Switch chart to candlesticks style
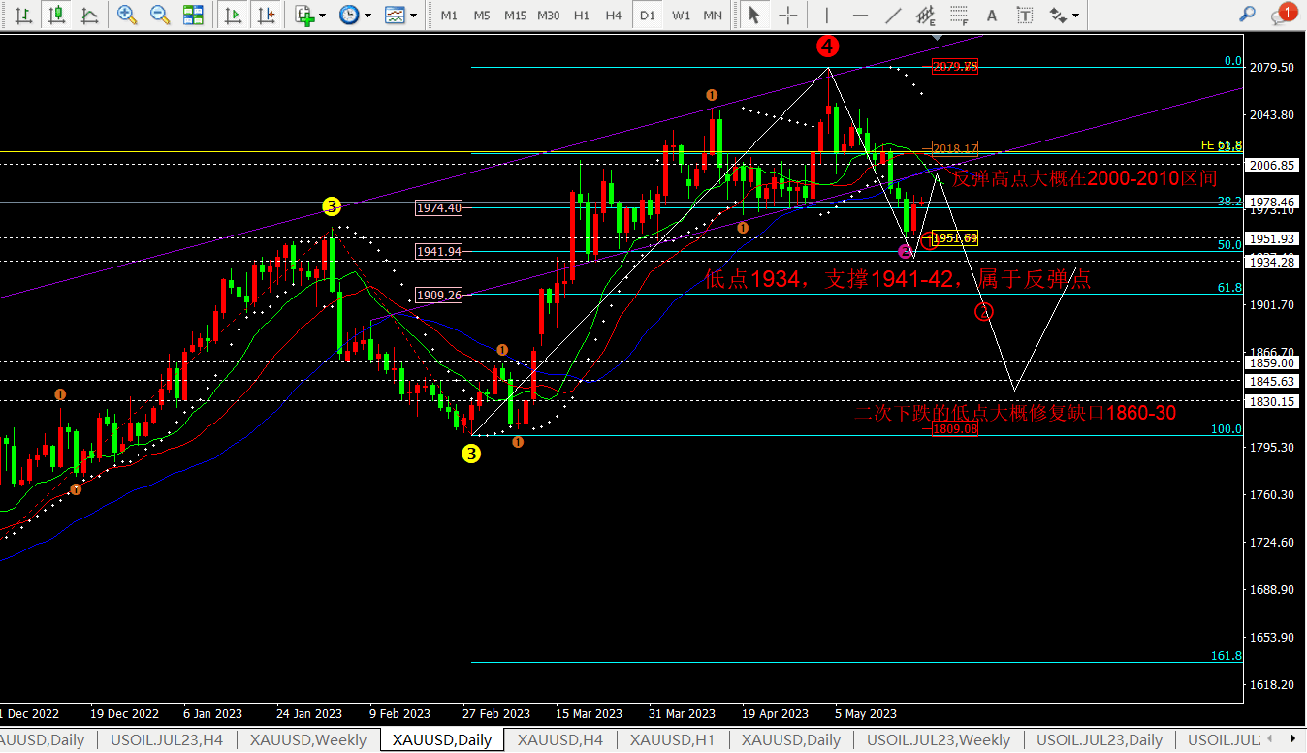 point(57,15)
